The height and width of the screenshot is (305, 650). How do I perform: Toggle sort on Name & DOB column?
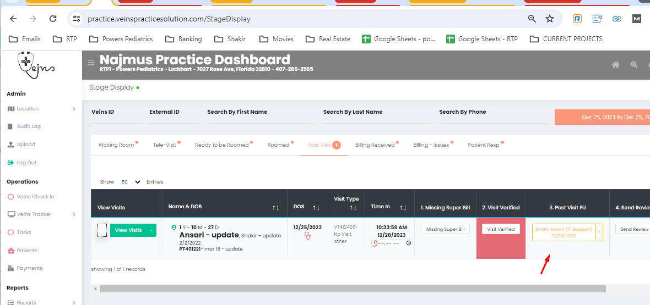pyautogui.click(x=275, y=207)
